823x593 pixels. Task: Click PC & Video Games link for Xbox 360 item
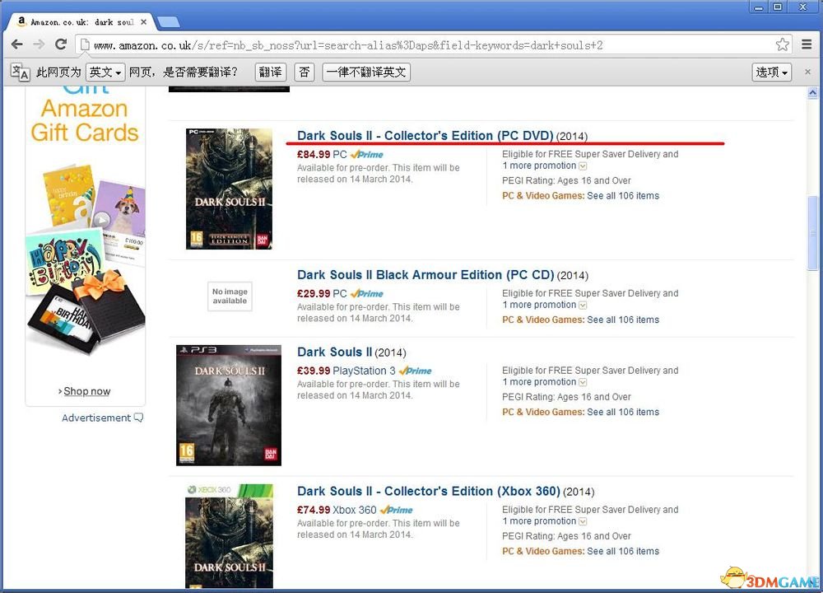coord(542,552)
